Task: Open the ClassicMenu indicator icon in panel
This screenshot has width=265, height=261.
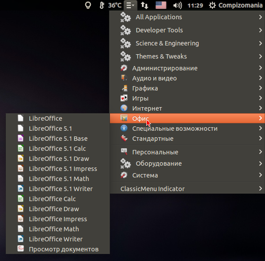Action: (131, 5)
